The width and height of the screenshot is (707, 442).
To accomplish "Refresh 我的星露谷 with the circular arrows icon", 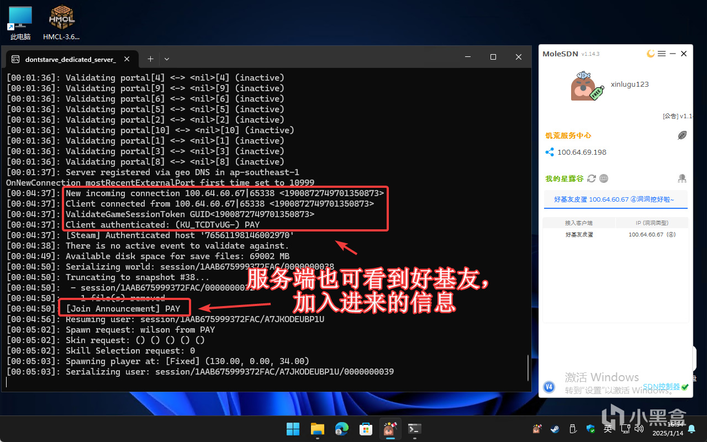I will click(592, 178).
